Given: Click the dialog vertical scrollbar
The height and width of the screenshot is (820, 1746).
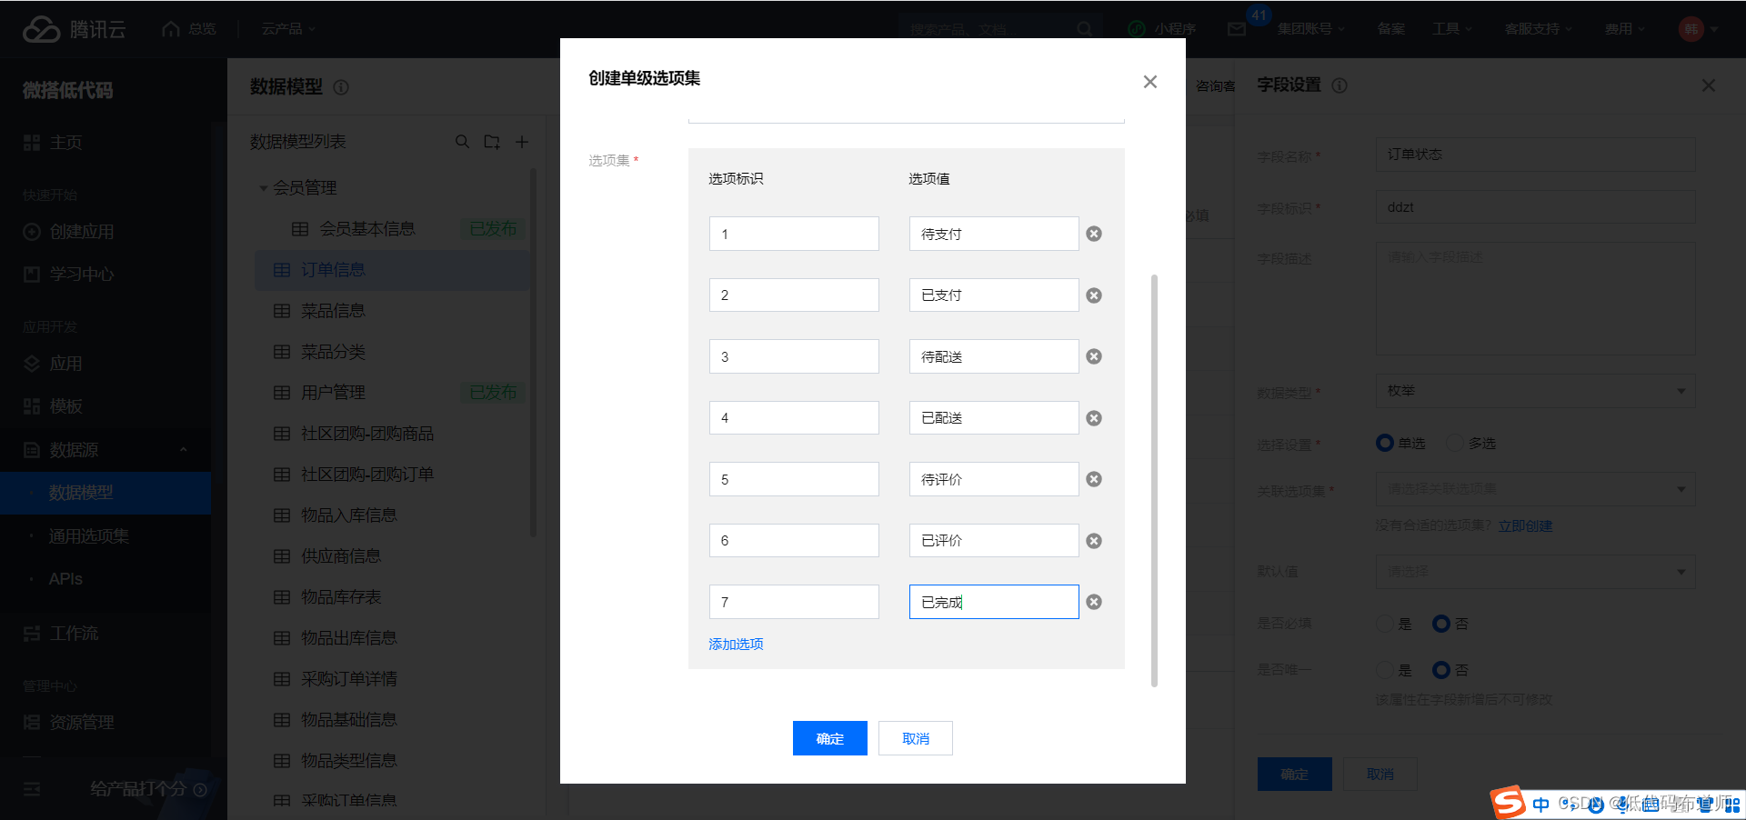Looking at the screenshot, I should [x=1154, y=480].
